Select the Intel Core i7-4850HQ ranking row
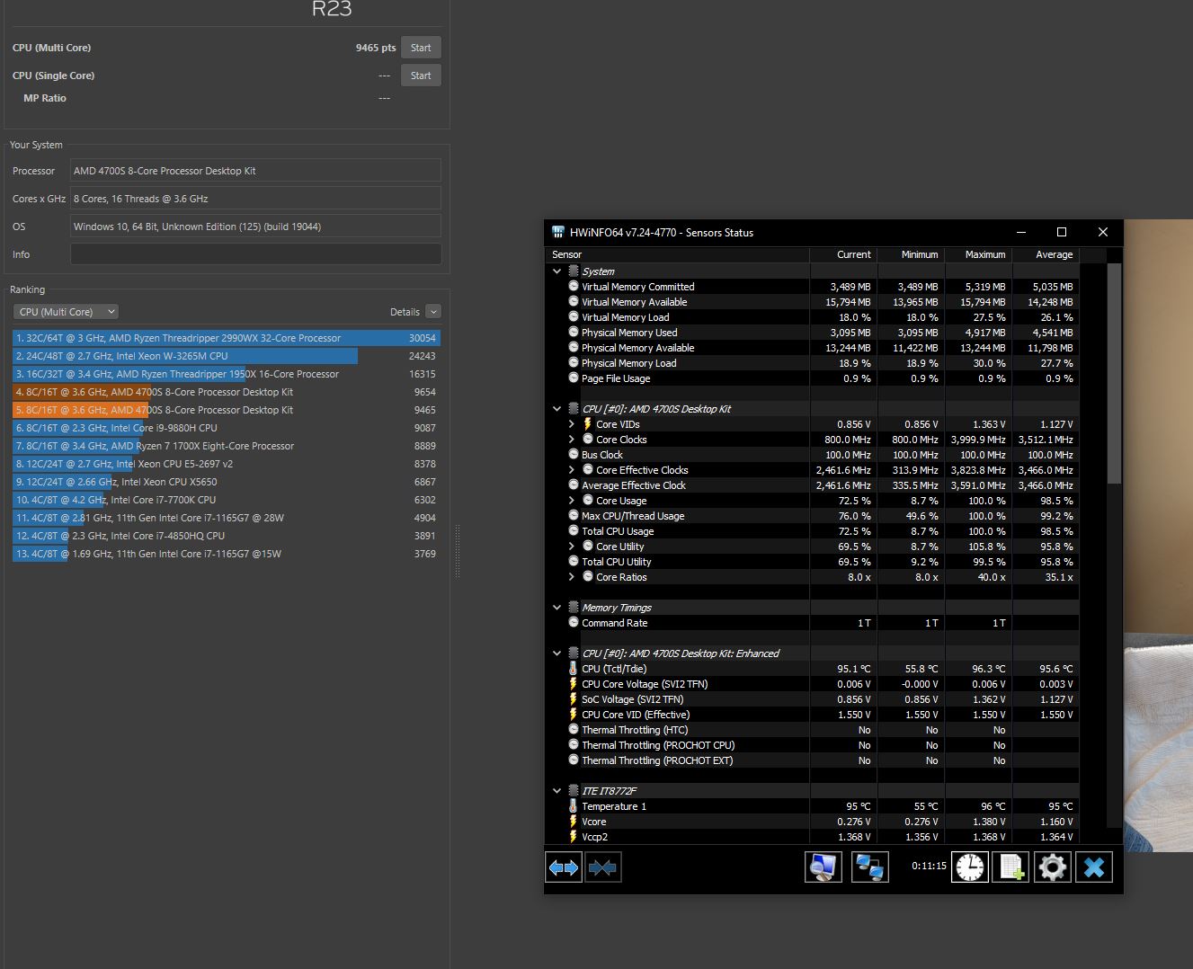This screenshot has height=969, width=1193. (227, 536)
